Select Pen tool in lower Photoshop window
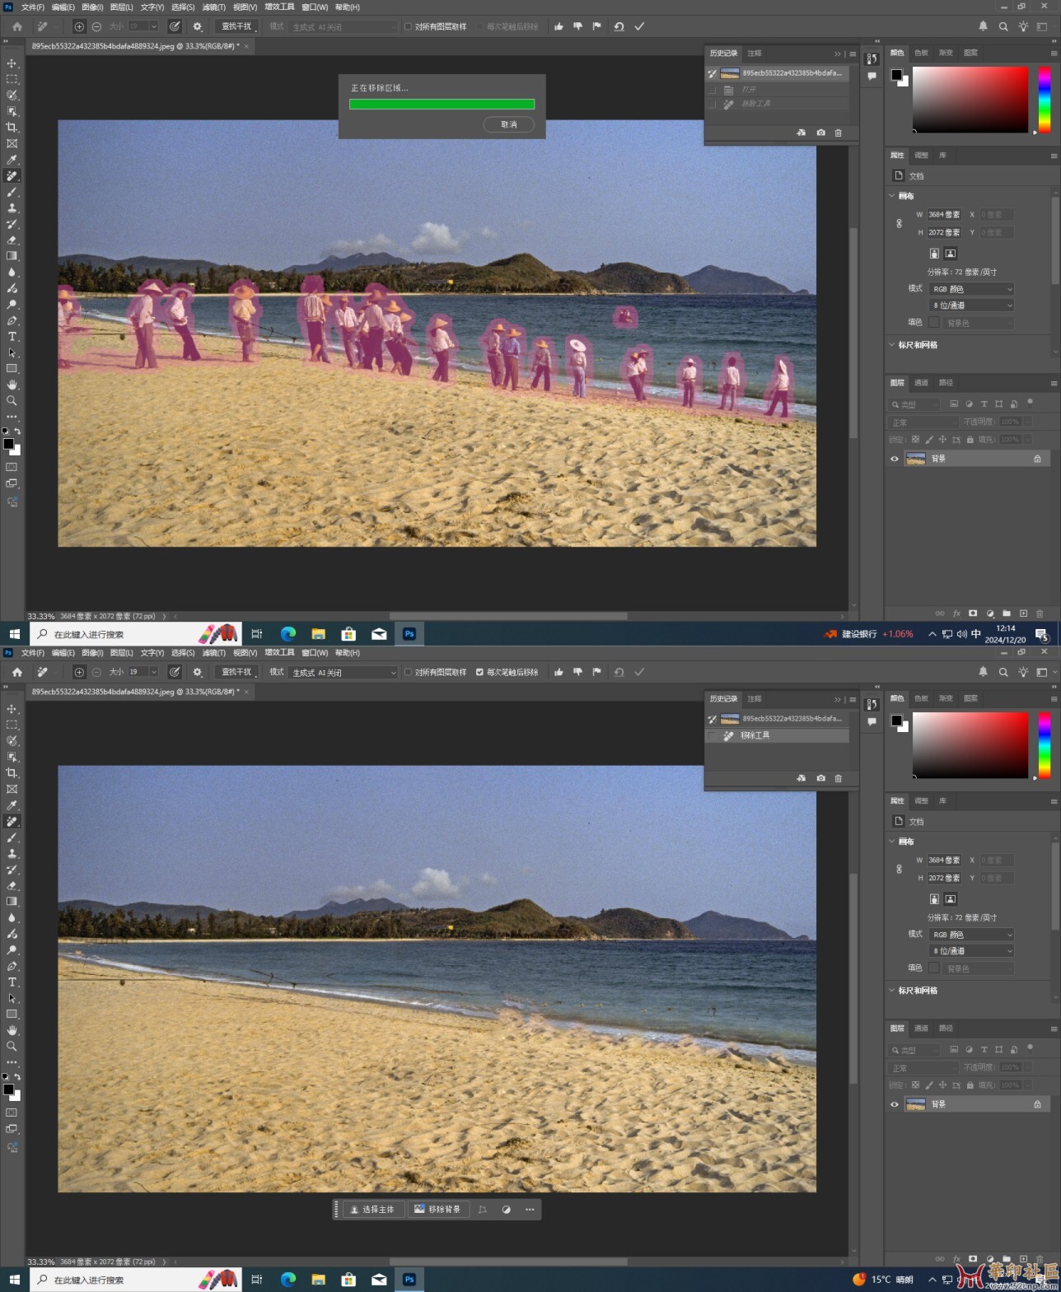Viewport: 1061px width, 1292px height. 12,966
